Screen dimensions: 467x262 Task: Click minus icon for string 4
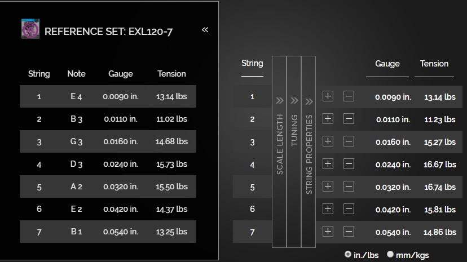(x=349, y=164)
